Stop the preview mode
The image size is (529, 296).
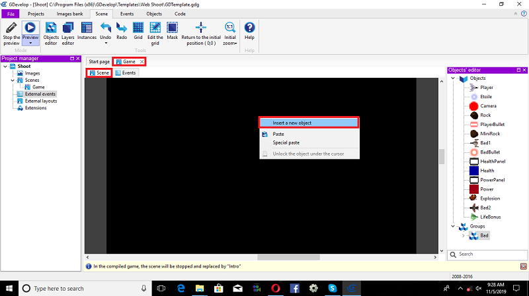[11, 34]
